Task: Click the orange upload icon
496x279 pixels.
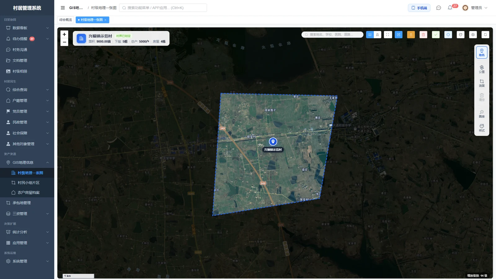Action: coord(411,35)
